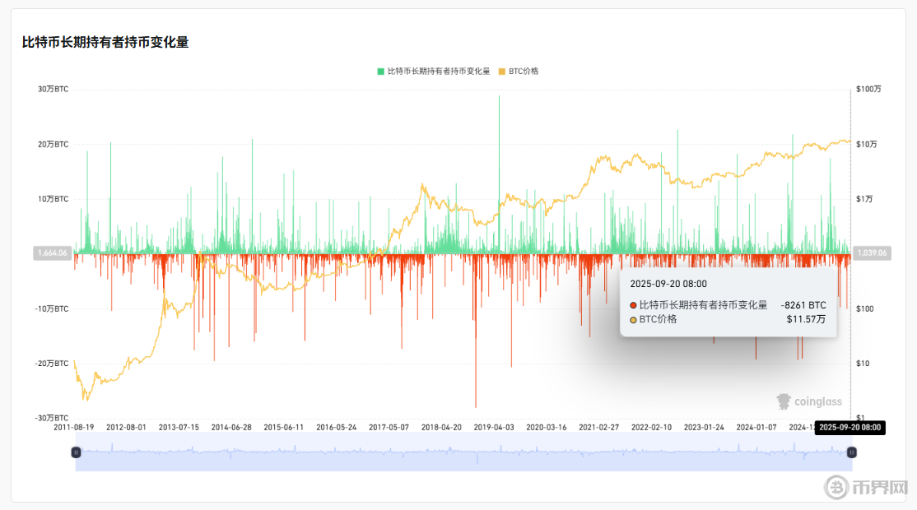Click the yellow legend square icon
This screenshot has width=917, height=510.
501,72
